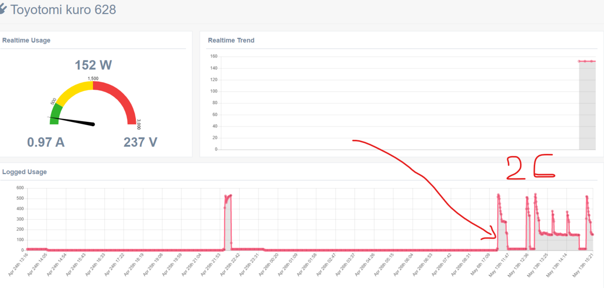Screen dimensions: 604x288
Task: Click the 500 label on the gauge
Action: (53, 102)
